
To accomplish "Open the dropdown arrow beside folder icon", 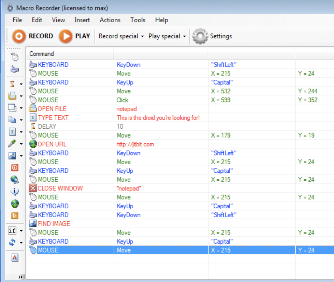I will pyautogui.click(x=21, y=96).
